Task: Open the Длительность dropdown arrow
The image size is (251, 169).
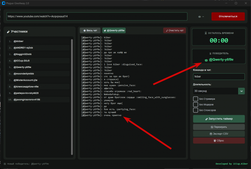Action: (x=241, y=91)
